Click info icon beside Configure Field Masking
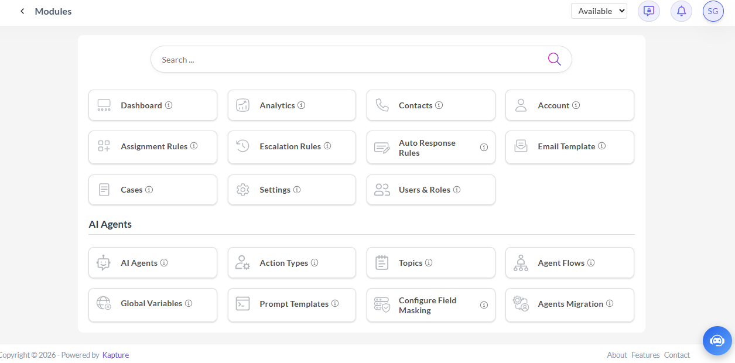735x363 pixels. click(x=484, y=305)
